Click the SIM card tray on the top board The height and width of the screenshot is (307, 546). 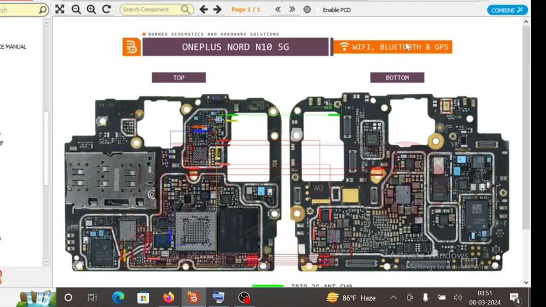pyautogui.click(x=111, y=180)
